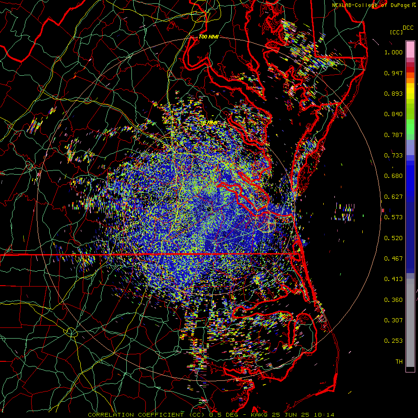Click the bright green color bar segment
418x418 pixels.
click(410, 127)
